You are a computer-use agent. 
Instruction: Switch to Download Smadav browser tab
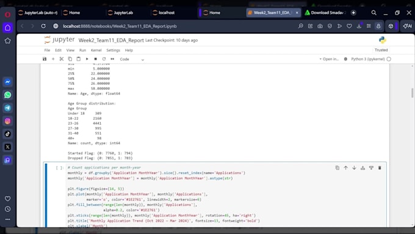click(325, 12)
